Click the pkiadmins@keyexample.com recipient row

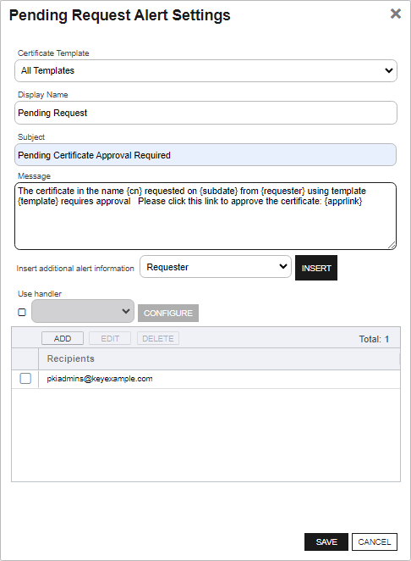(205, 379)
